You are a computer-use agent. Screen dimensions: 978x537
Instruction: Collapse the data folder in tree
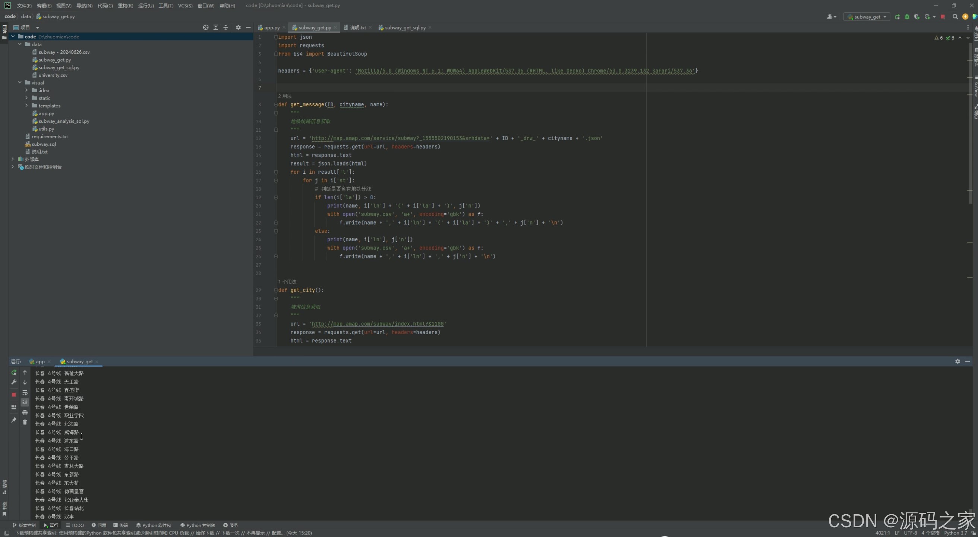pos(20,44)
